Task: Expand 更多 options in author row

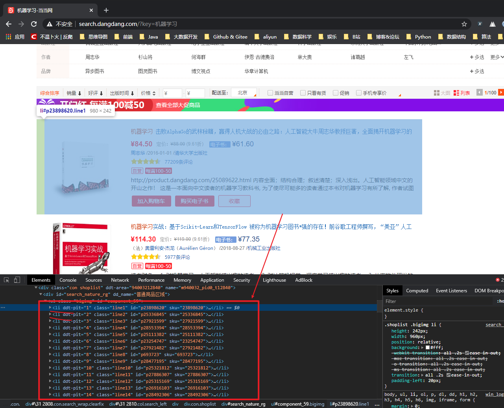Action: pos(497,57)
